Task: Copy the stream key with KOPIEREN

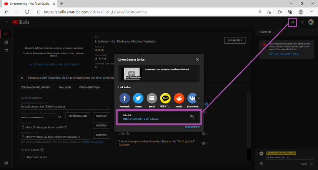Action: tap(102, 116)
